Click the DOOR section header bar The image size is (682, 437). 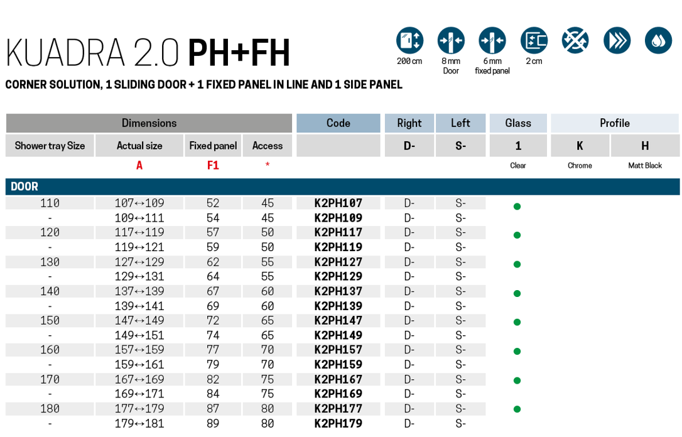coord(342,186)
